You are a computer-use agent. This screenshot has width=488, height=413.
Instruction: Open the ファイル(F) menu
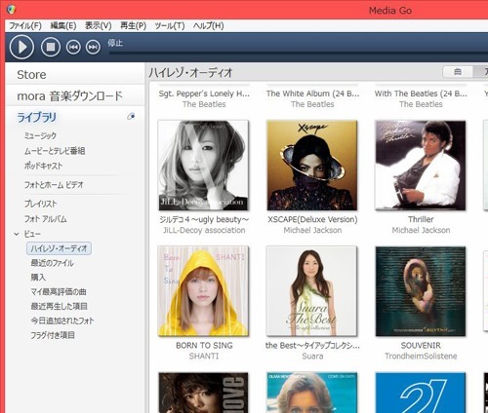[25, 25]
